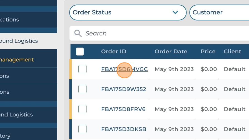View order FBA175D8FRV6

(123, 109)
